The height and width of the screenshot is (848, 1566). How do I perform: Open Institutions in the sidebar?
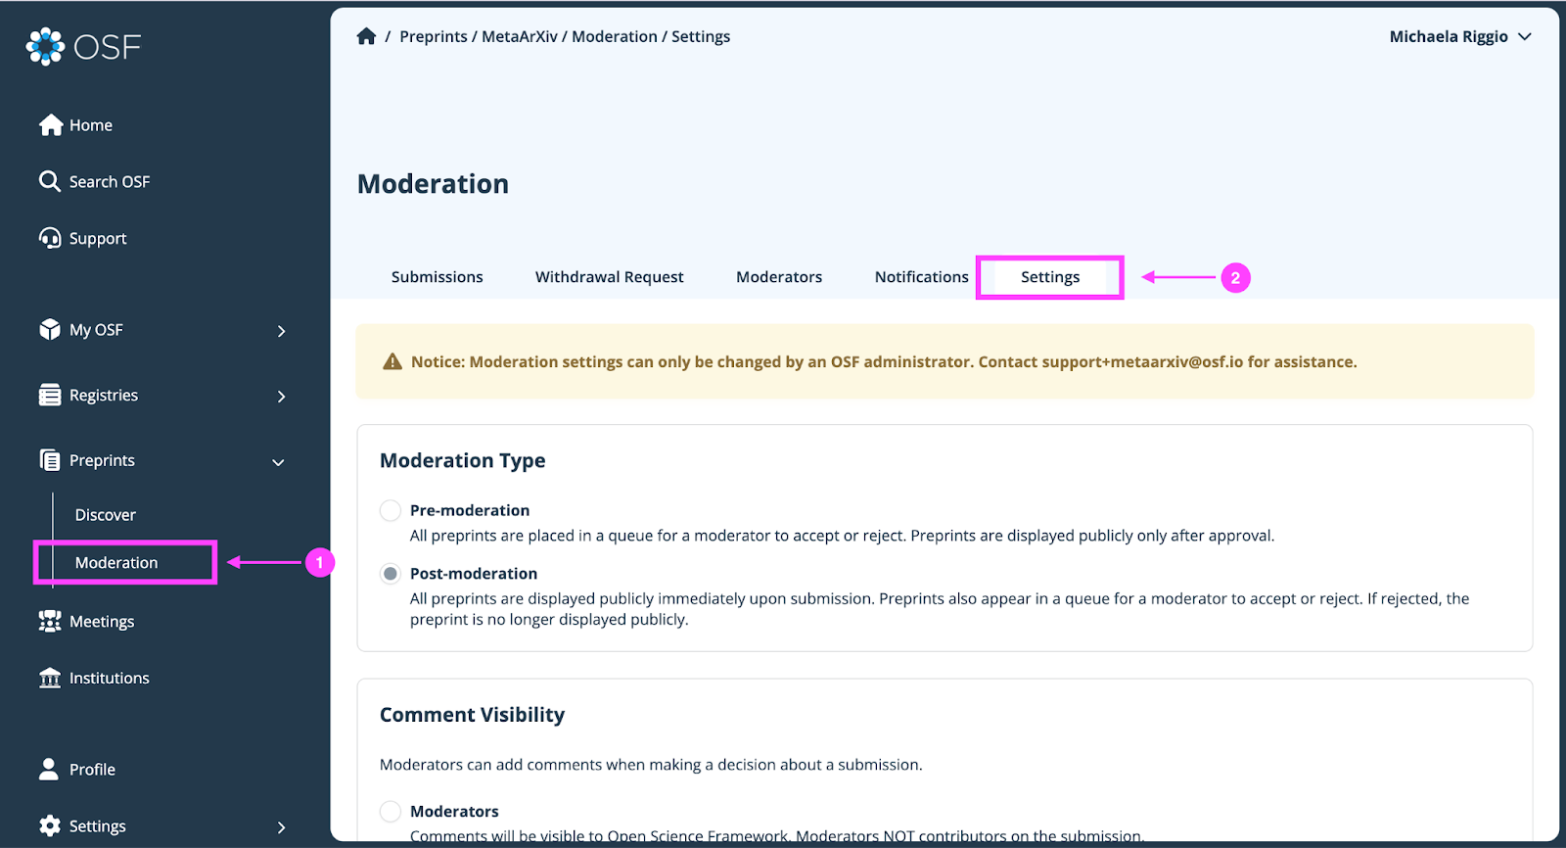(110, 679)
